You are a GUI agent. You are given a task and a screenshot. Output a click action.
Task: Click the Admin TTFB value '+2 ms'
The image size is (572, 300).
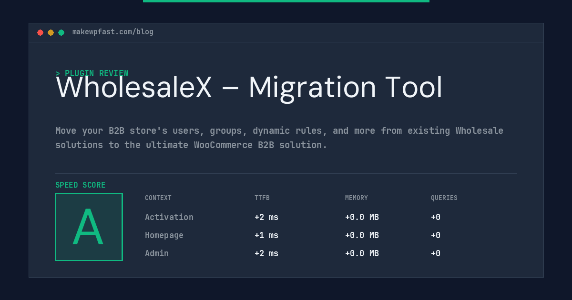266,253
